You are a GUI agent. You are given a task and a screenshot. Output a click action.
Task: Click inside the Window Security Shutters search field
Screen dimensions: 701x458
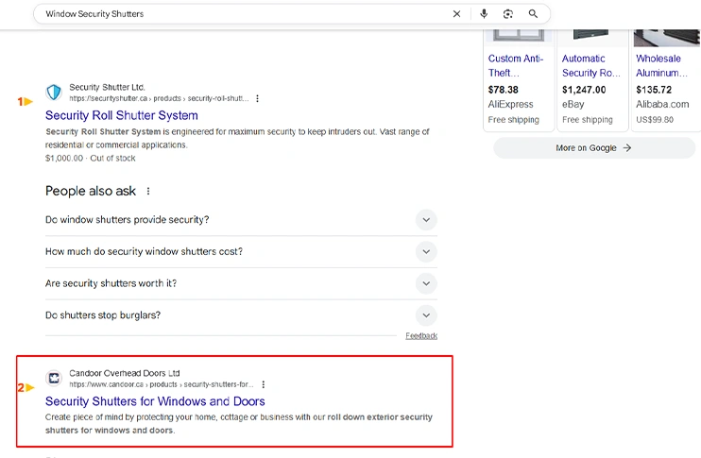point(236,14)
